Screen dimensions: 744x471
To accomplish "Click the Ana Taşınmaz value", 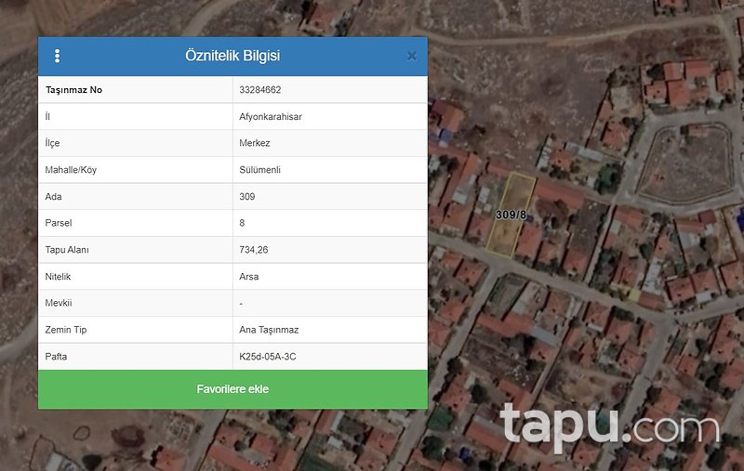I will coord(269,330).
